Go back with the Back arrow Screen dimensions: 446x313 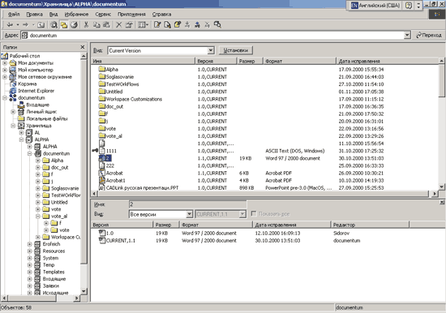pos(10,25)
